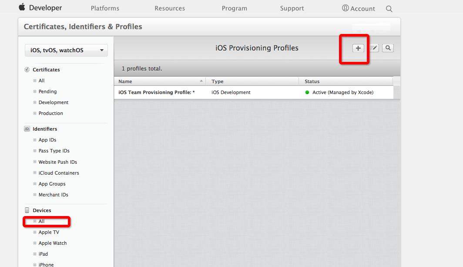Click the '1 profiles total.' text
The height and width of the screenshot is (267, 463).
pyautogui.click(x=142, y=68)
